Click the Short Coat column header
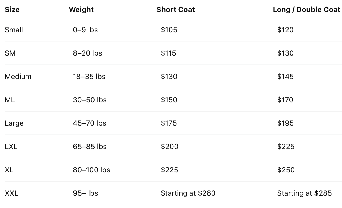The image size is (342, 208). (176, 10)
